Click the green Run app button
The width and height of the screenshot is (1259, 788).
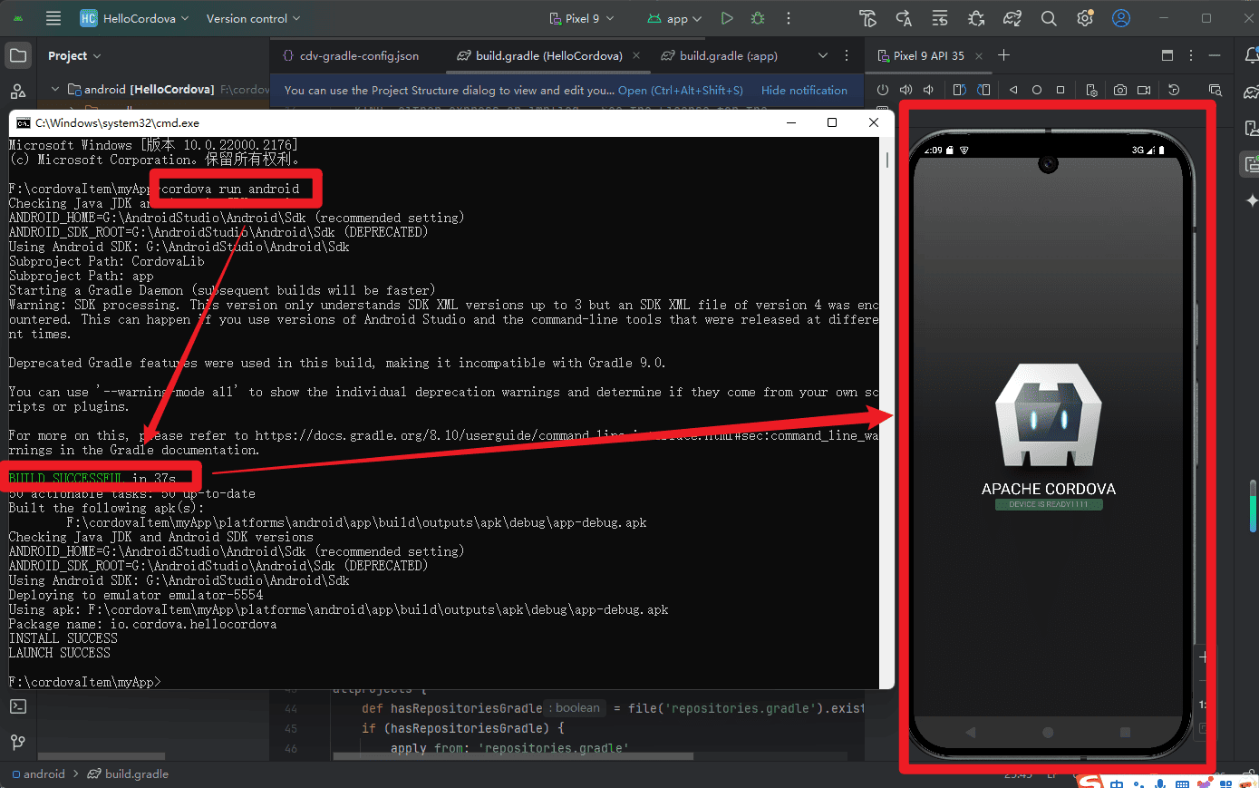coord(727,18)
